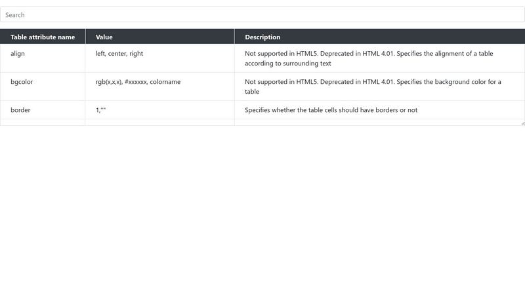Click the 'Search' placeholder text
This screenshot has width=525, height=295.
click(x=14, y=14)
